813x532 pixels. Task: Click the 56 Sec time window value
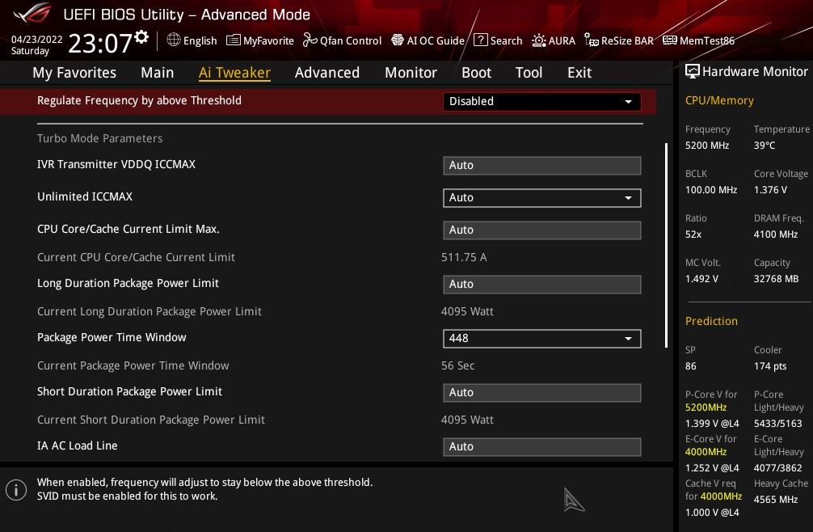click(x=458, y=365)
